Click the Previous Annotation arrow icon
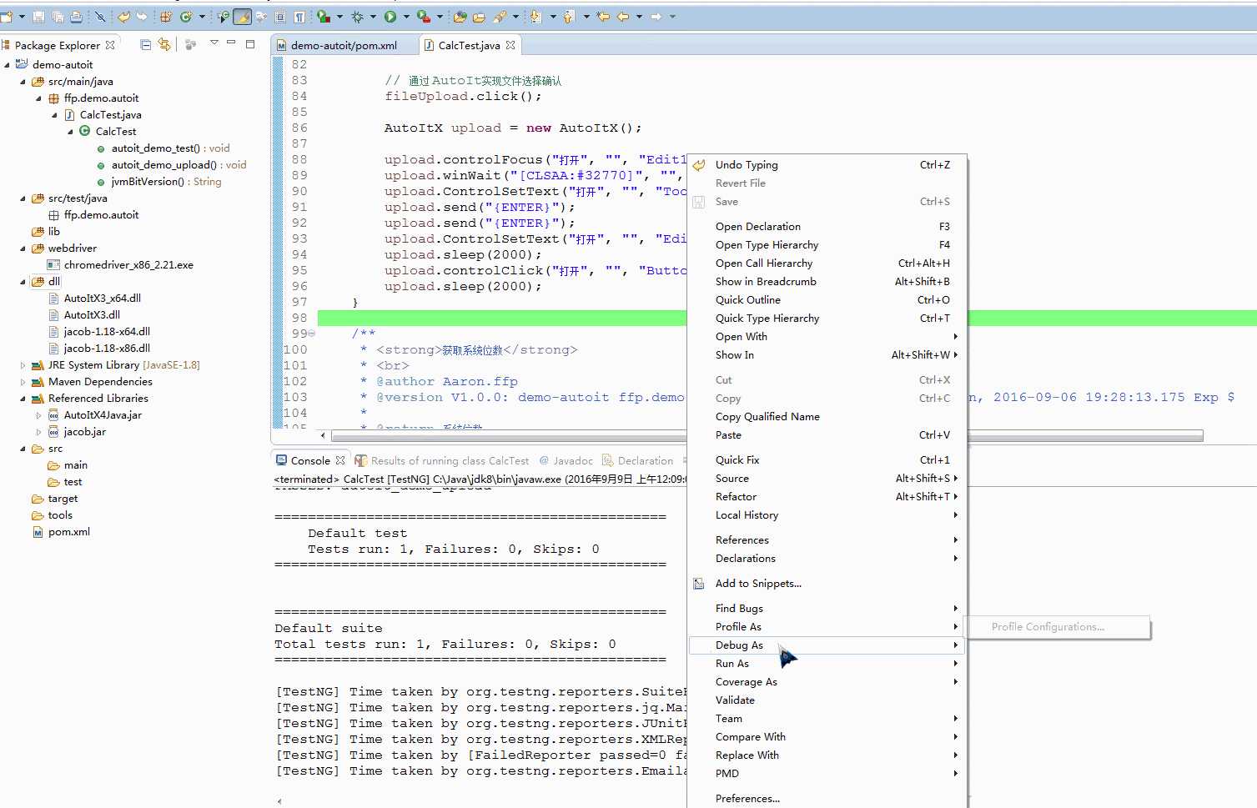1257x808 pixels. [569, 17]
